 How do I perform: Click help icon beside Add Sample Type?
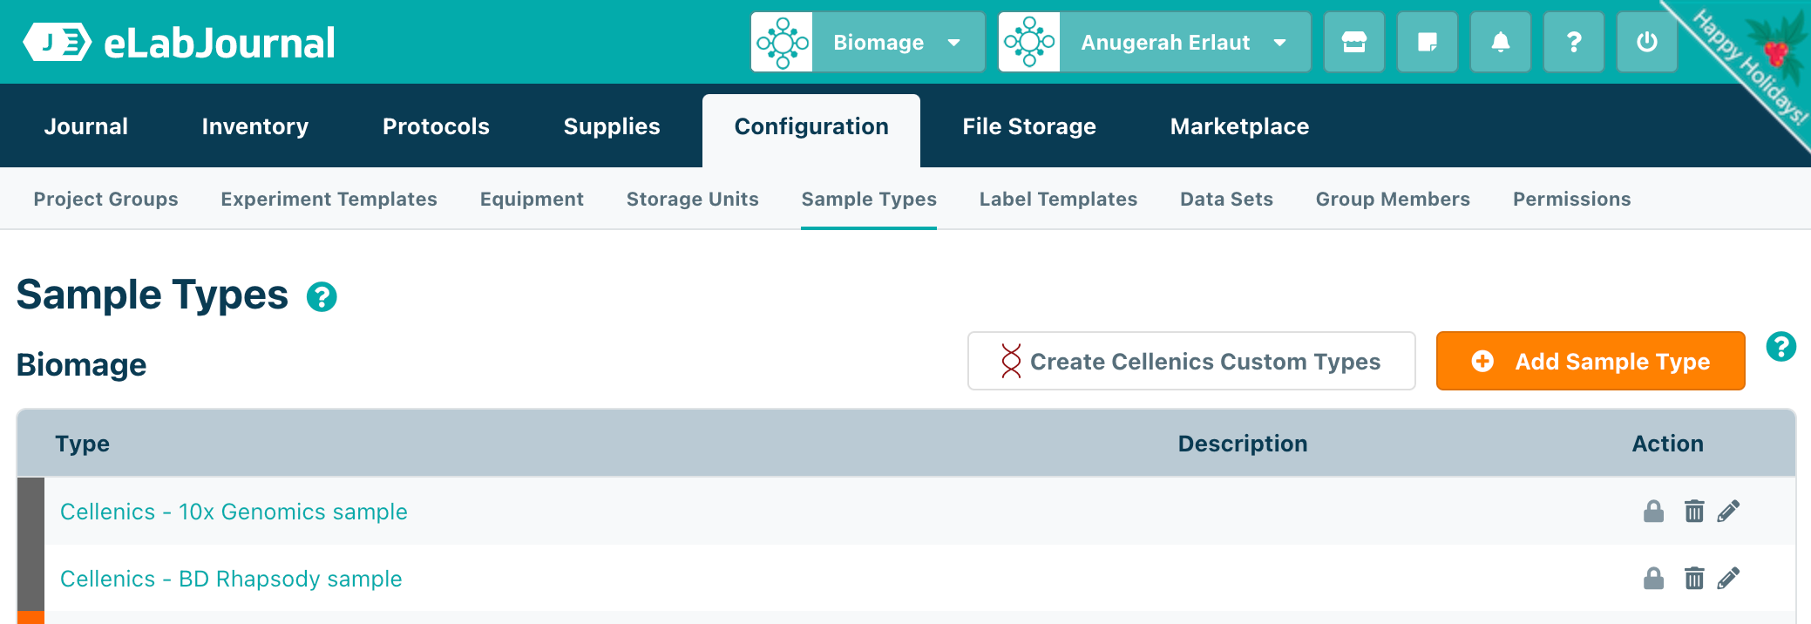tap(1780, 346)
